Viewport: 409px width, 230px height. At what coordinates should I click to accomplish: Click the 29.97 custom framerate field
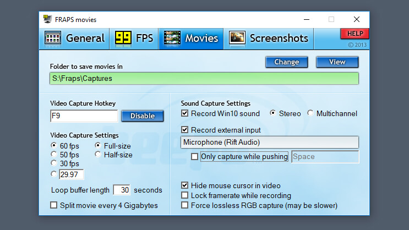coord(72,174)
